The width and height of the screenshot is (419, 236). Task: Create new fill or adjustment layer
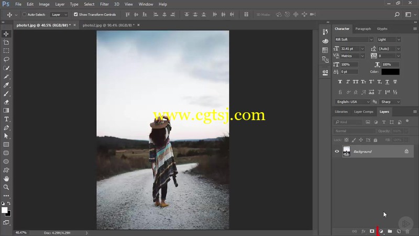coord(381,231)
